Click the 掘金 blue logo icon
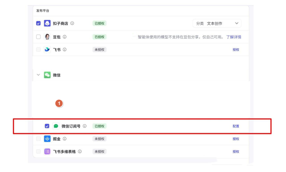 pyautogui.click(x=47, y=139)
